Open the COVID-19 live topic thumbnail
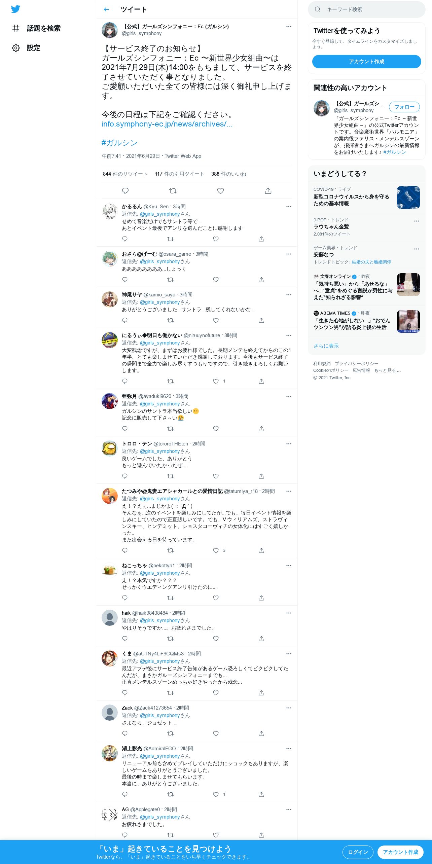The width and height of the screenshot is (432, 864). 408,197
